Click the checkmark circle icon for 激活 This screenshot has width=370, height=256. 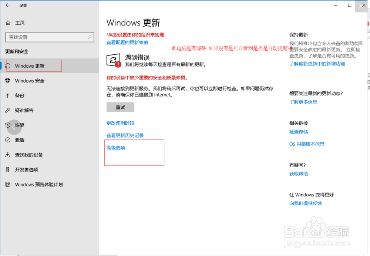pos(8,140)
